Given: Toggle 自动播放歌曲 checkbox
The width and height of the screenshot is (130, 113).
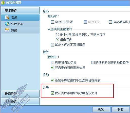Looking at the screenshot, I should point(110,22).
